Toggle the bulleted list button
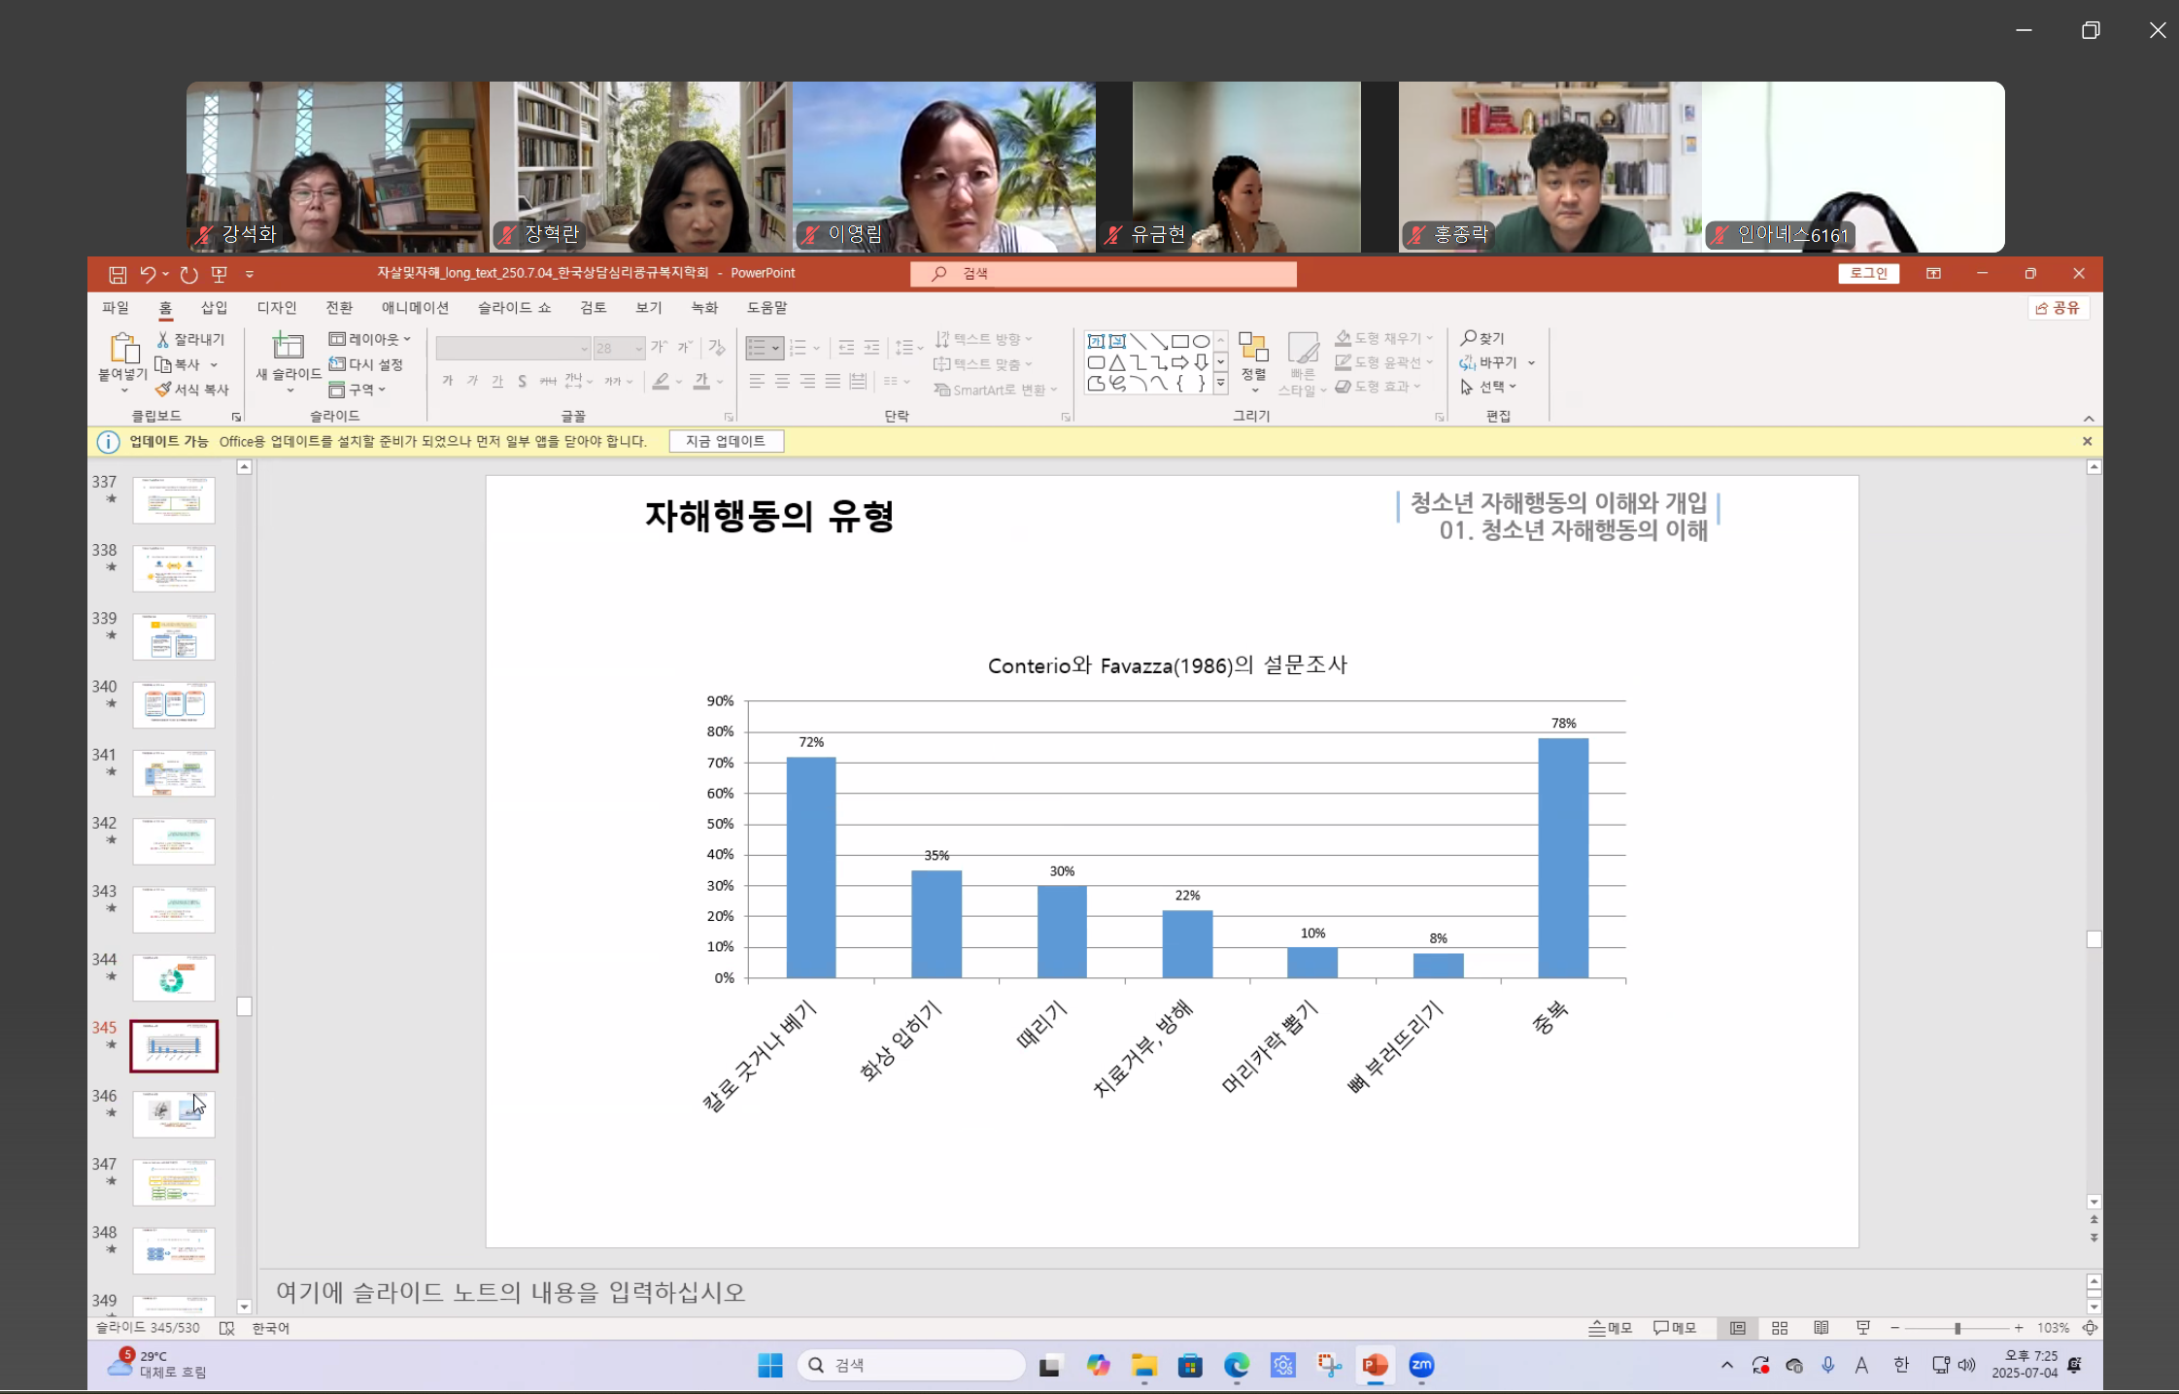 coord(758,348)
